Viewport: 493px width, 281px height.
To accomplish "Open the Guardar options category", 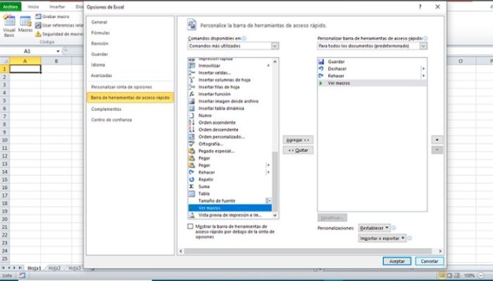I will (x=99, y=54).
